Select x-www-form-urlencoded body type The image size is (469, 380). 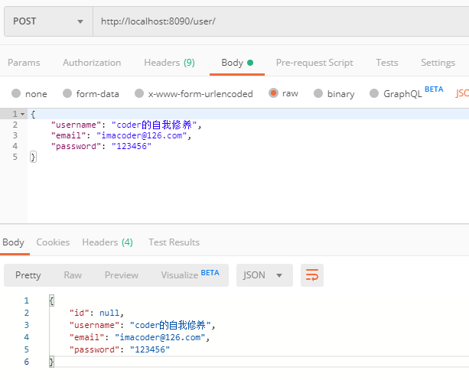click(139, 93)
